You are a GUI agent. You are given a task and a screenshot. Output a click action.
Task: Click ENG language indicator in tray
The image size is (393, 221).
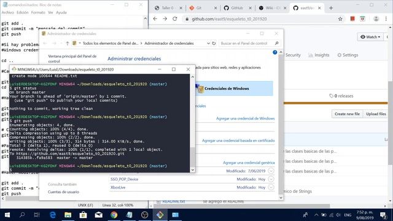(x=348, y=215)
